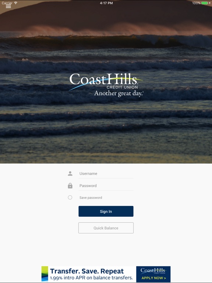
Task: Tap the 4:17 PM clock in status bar
Action: 106,3
